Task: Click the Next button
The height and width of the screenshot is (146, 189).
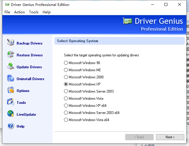Action: pyautogui.click(x=170, y=137)
